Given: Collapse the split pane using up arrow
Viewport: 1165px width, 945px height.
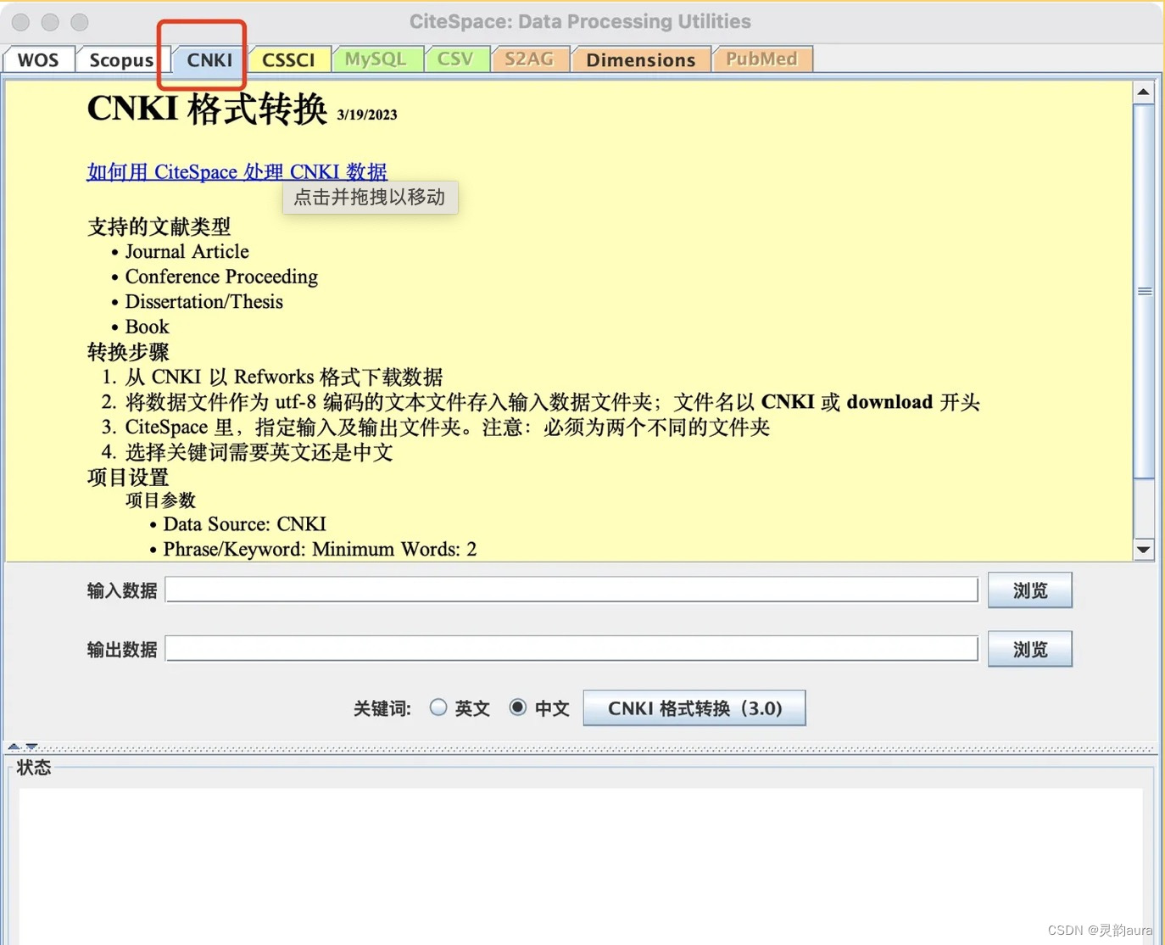Looking at the screenshot, I should click(14, 746).
